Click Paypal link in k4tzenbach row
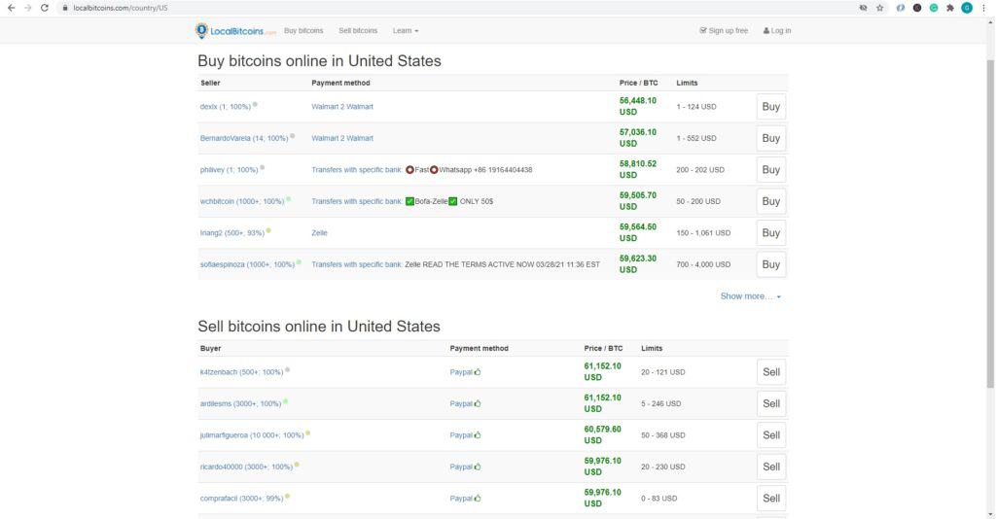The image size is (996, 519). point(461,372)
